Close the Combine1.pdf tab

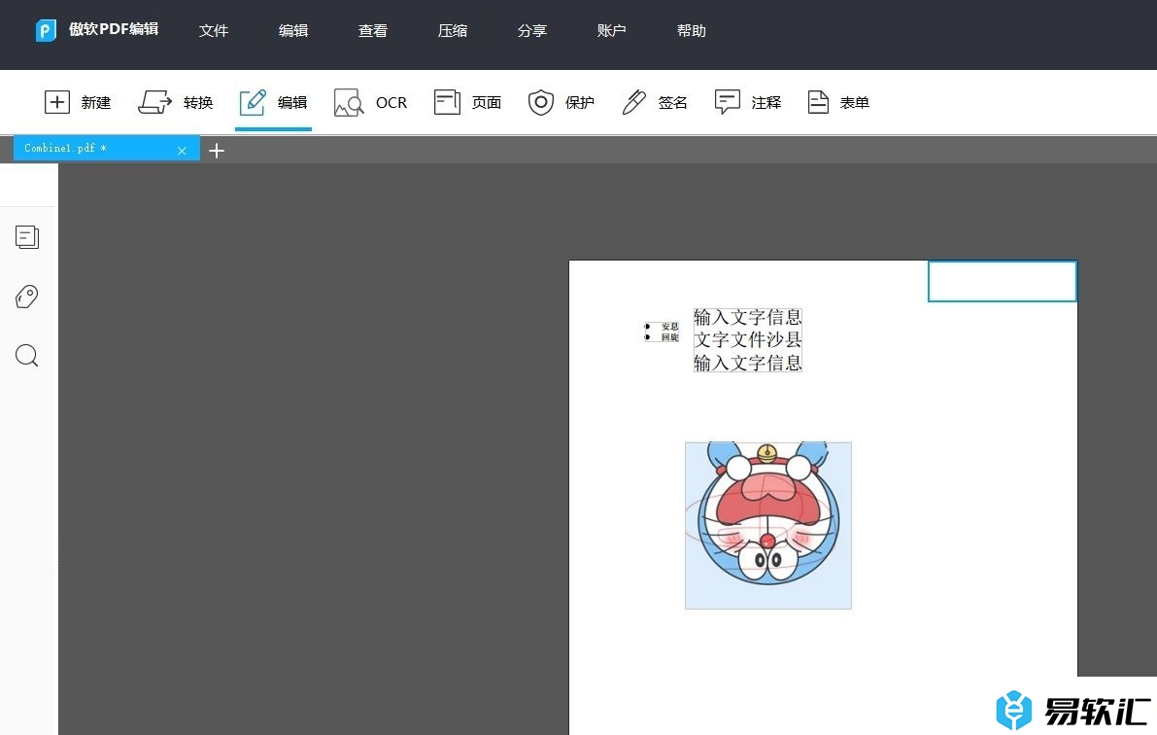182,151
